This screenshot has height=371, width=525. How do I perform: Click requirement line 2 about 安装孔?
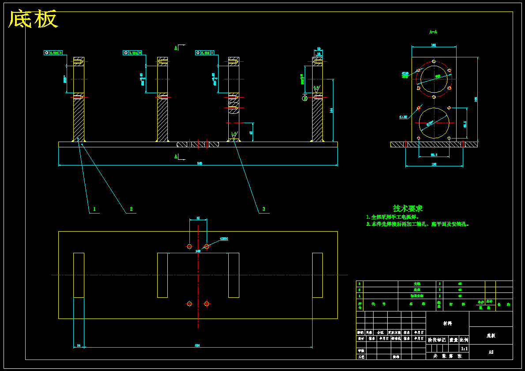click(417, 225)
